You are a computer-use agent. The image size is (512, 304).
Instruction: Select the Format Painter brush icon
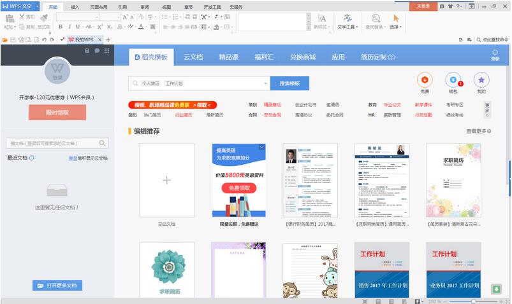coord(44,18)
